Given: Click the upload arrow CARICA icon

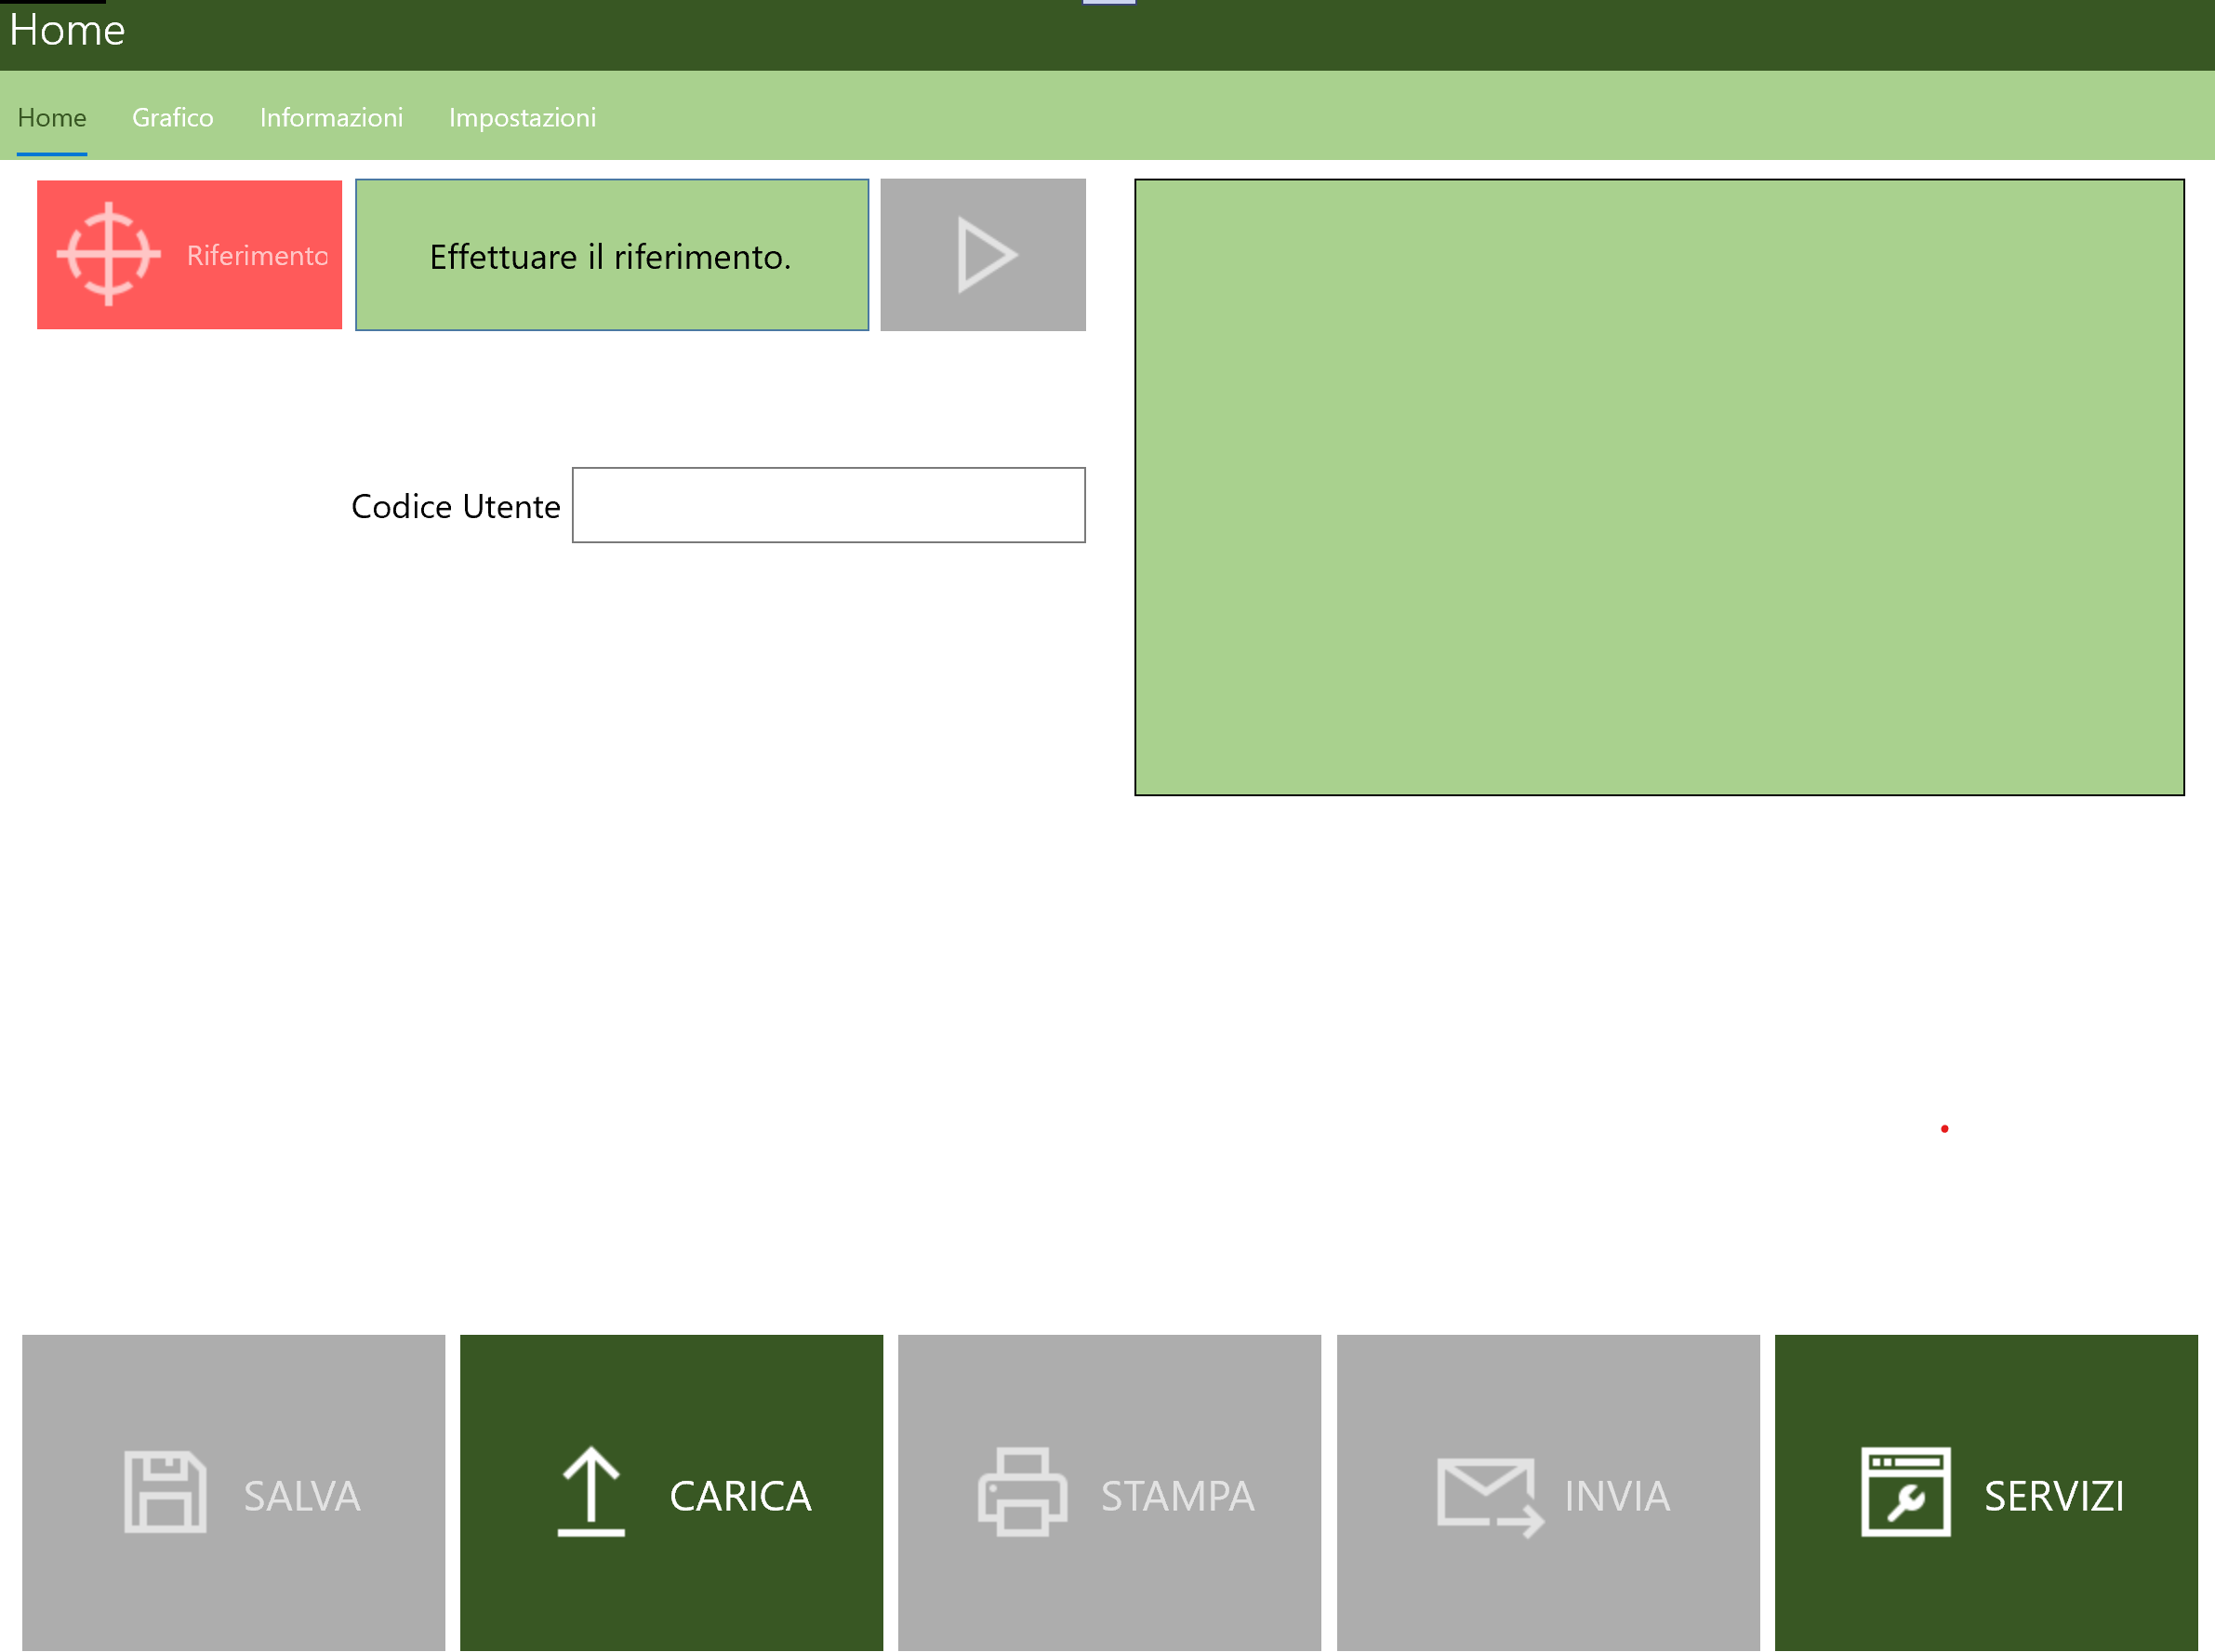Looking at the screenshot, I should pos(590,1491).
